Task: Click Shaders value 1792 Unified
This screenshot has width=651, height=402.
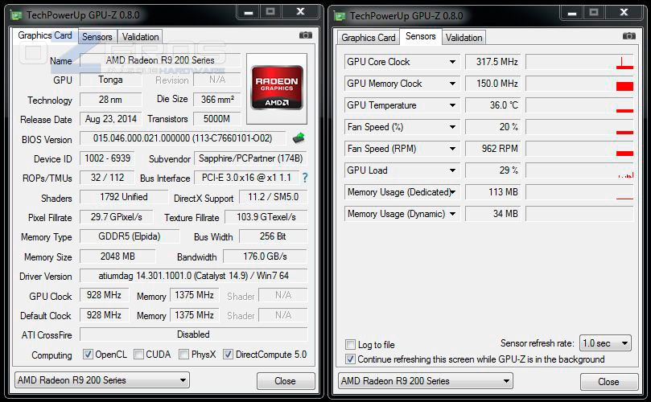Action: (x=124, y=197)
